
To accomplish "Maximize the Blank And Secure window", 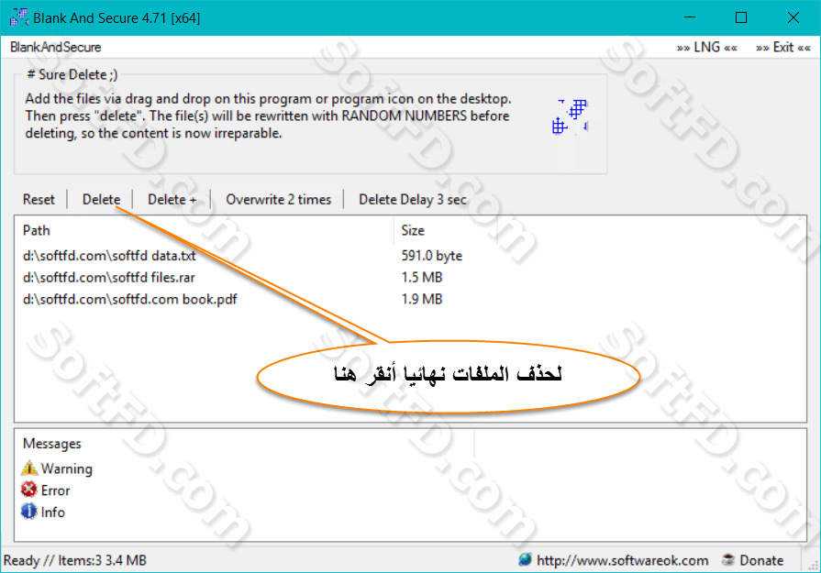I will click(741, 17).
